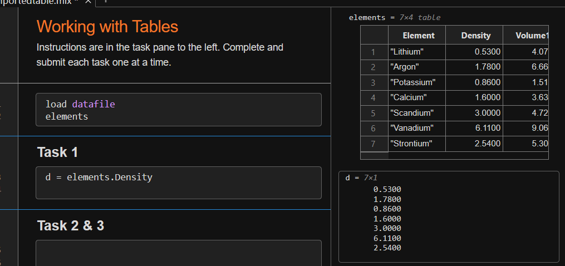Click the Working with Tables title

coord(107,26)
